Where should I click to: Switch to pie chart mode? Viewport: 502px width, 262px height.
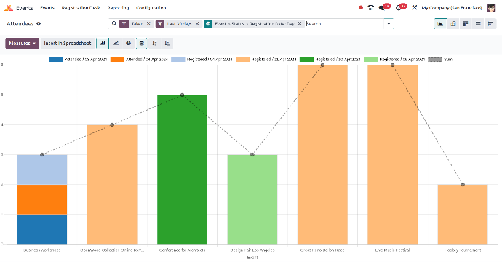pyautogui.click(x=128, y=43)
